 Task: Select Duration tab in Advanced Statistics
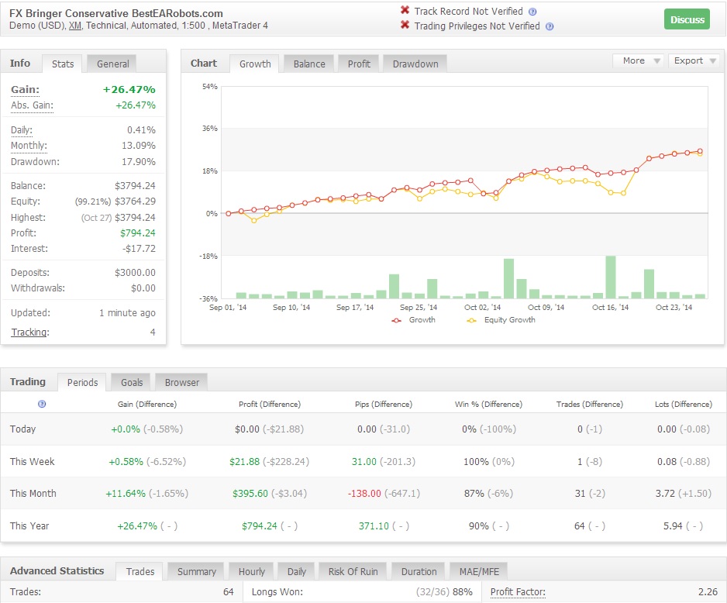pyautogui.click(x=419, y=571)
